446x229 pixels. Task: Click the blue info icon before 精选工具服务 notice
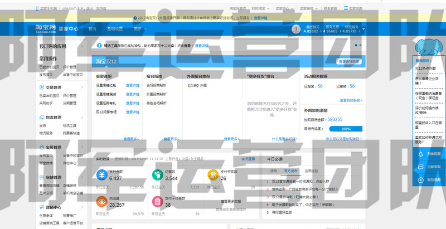pyautogui.click(x=99, y=46)
